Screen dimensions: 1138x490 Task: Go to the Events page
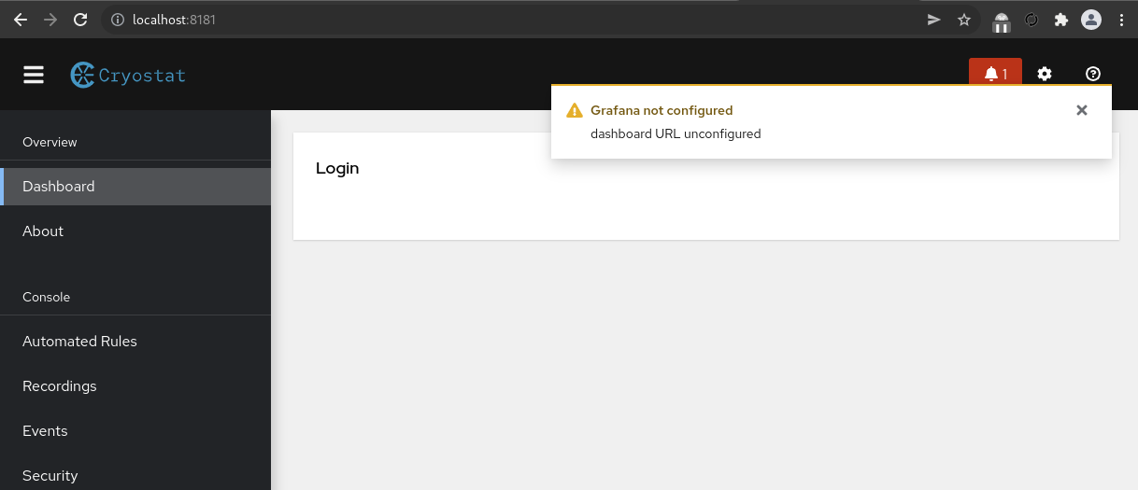click(135, 431)
